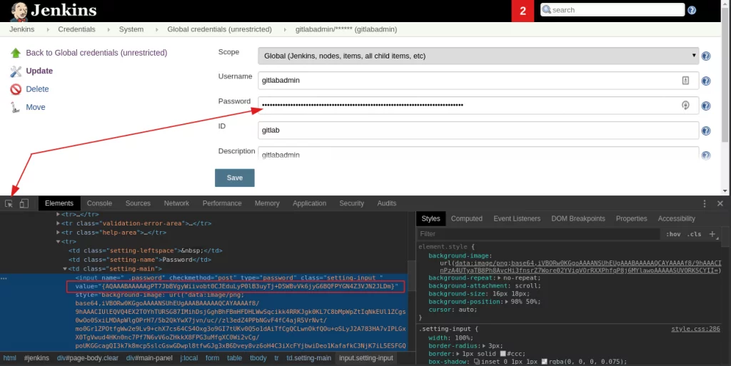Image resolution: width=731 pixels, height=366 pixels.
Task: Switch to Console tab
Action: point(99,203)
